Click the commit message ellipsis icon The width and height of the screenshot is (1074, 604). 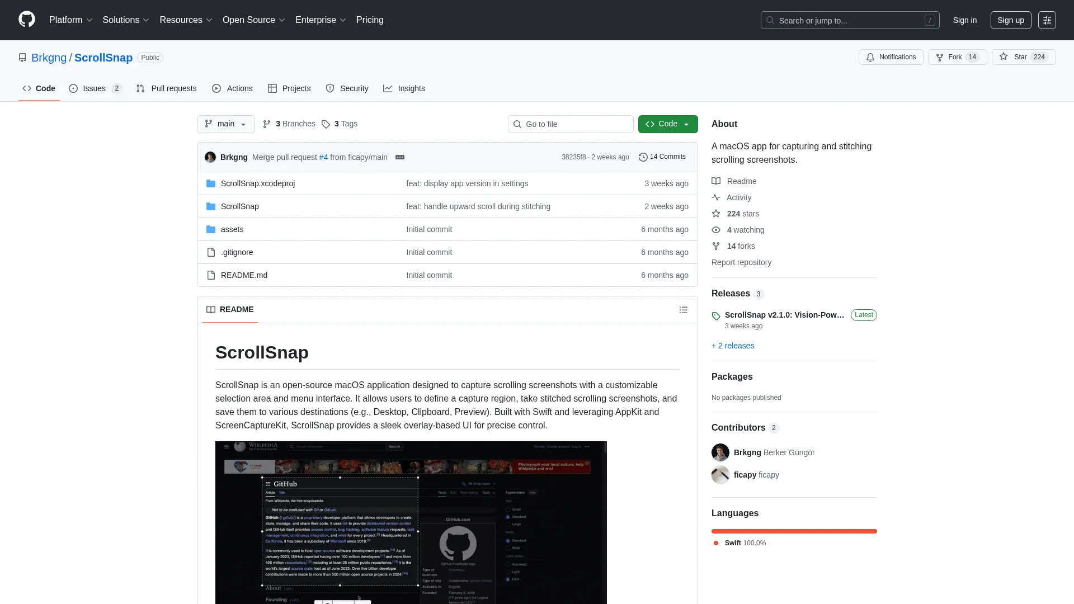(400, 157)
